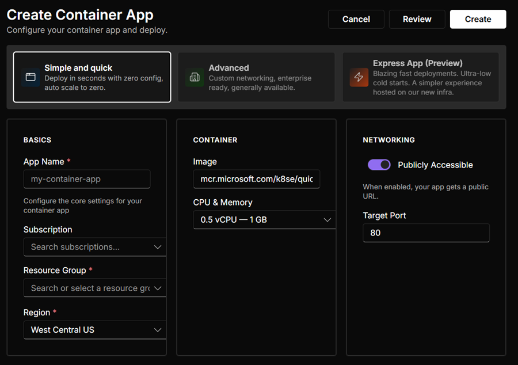Click the 'Create Container App' title
Viewport: 518px width, 365px height.
click(80, 15)
